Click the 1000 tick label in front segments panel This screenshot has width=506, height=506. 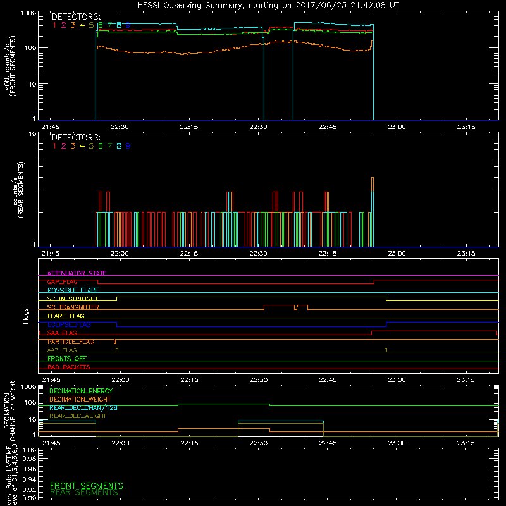pyautogui.click(x=28, y=13)
